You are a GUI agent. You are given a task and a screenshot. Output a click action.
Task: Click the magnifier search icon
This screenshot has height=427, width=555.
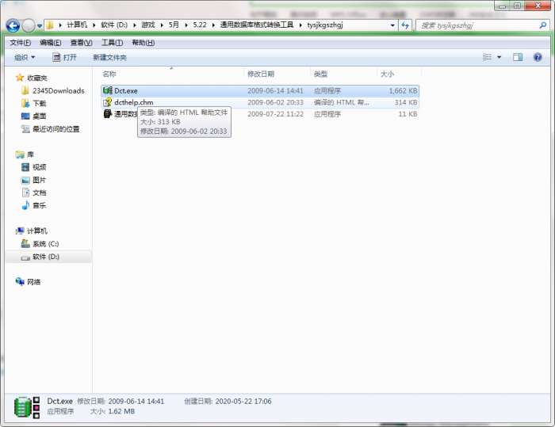click(543, 25)
